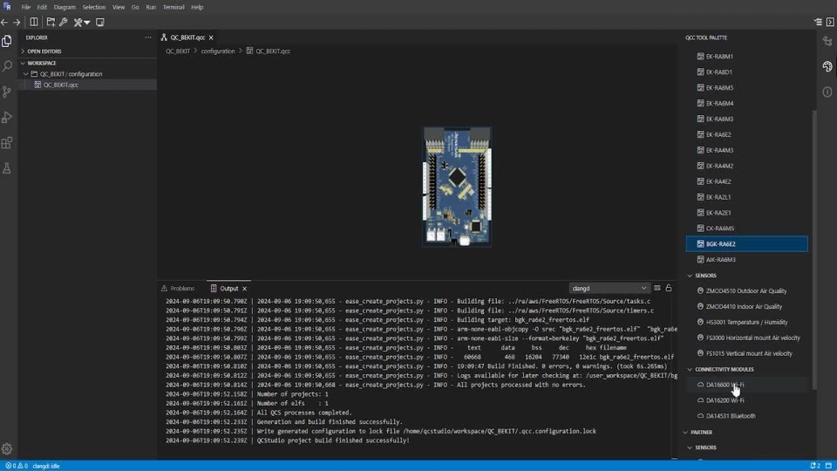Open the Search view in activity bar
Viewport: 837px width, 471px height.
pyautogui.click(x=7, y=66)
